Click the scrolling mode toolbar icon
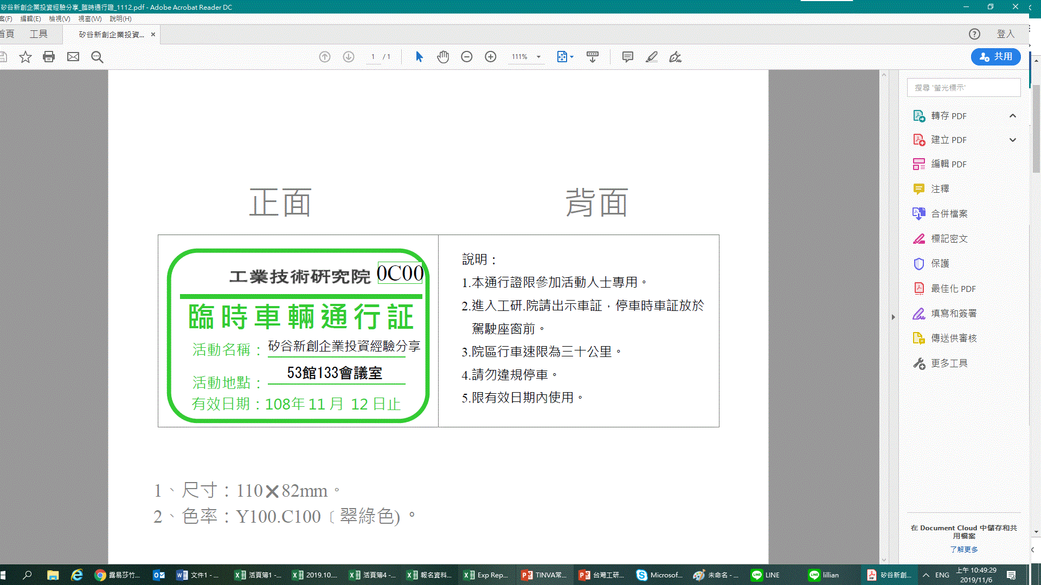This screenshot has height=585, width=1041. [593, 57]
